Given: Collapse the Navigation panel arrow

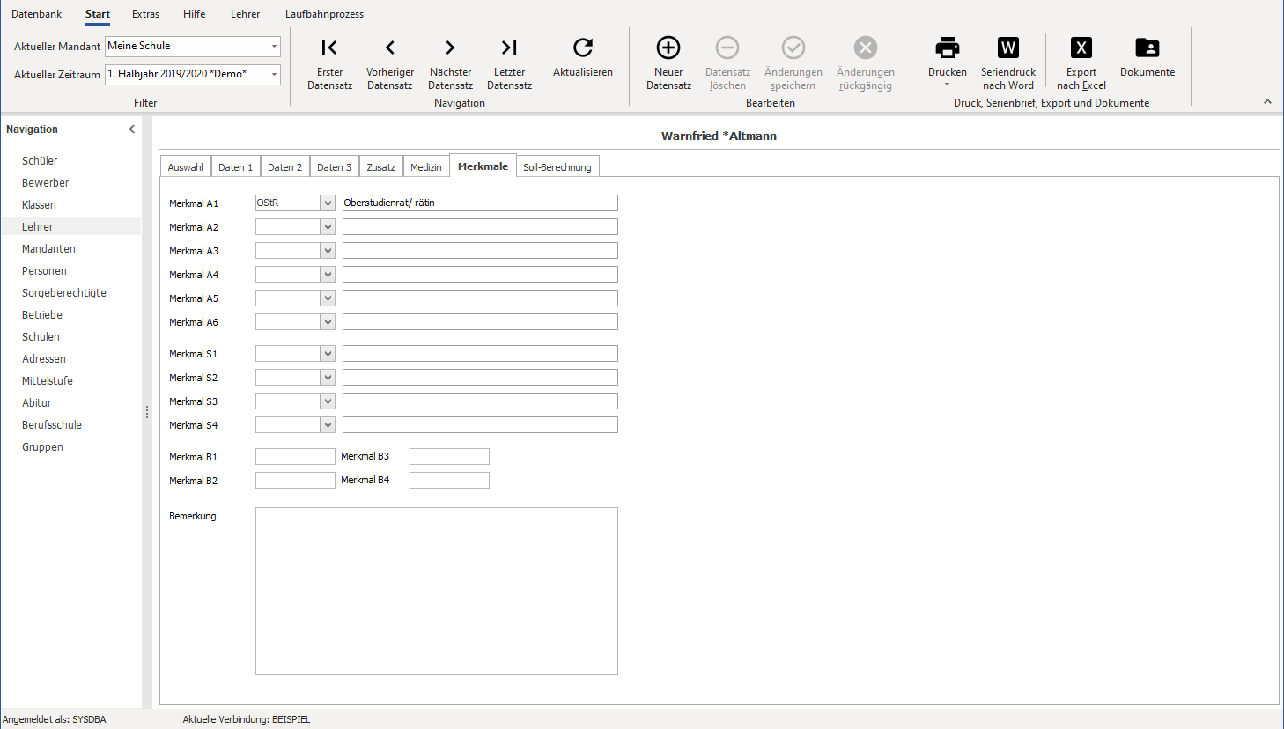Looking at the screenshot, I should [x=132, y=129].
